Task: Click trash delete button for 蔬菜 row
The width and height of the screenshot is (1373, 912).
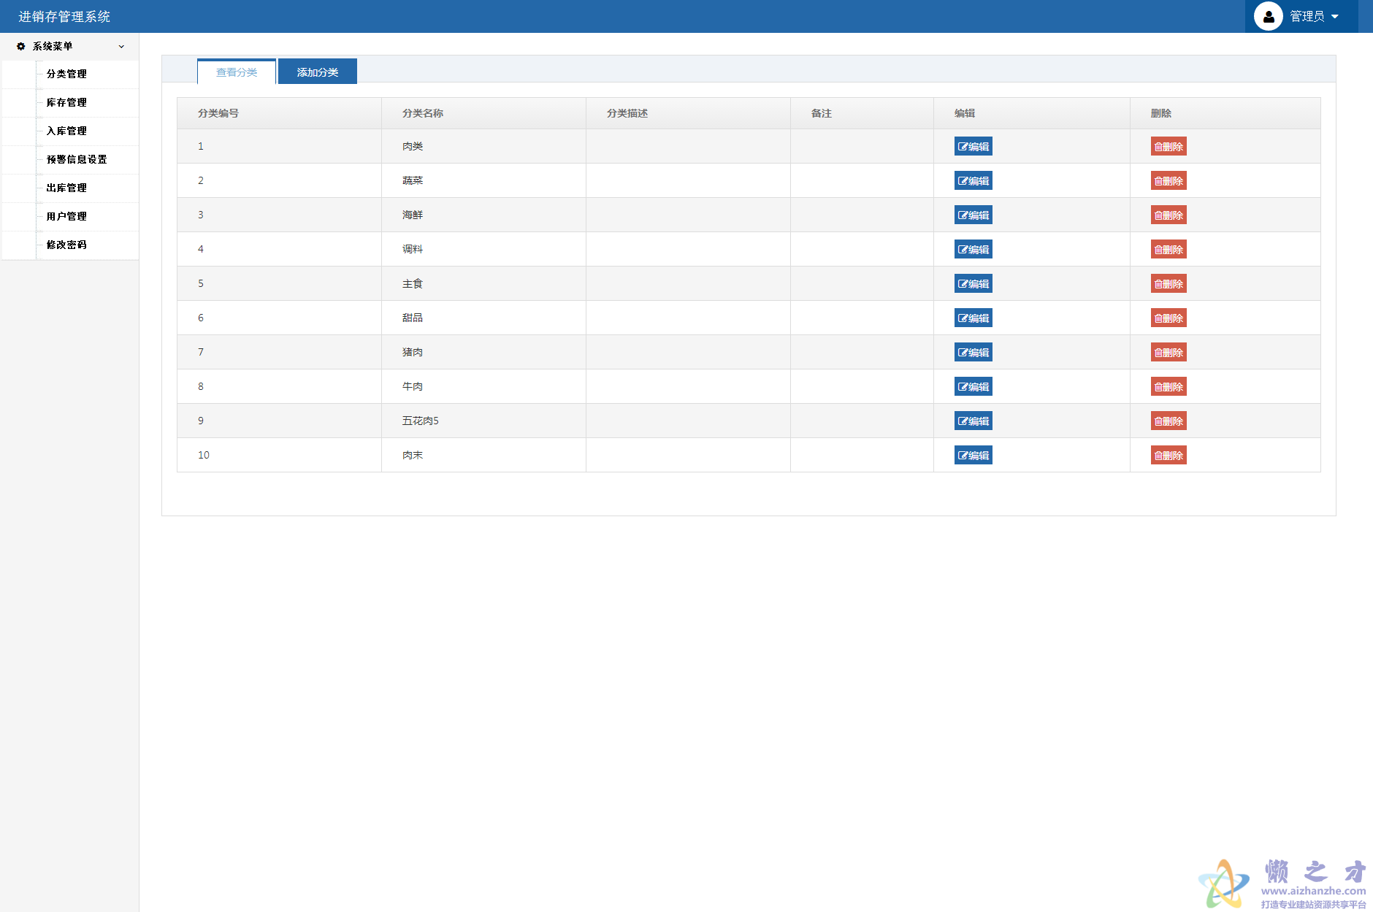Action: 1168,181
